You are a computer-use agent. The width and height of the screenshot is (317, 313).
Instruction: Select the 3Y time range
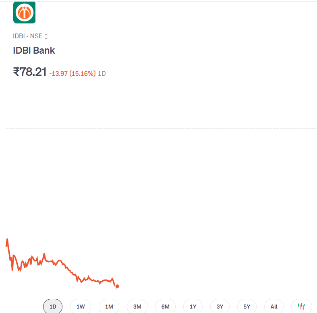[x=220, y=307]
